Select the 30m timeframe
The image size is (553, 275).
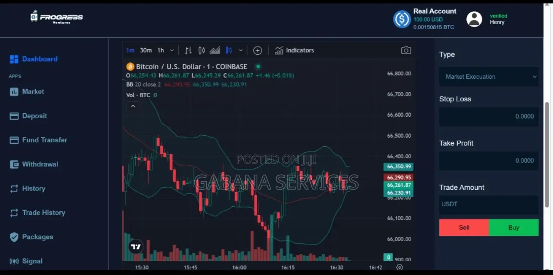(146, 50)
